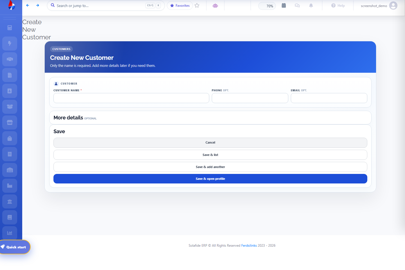
Task: Follow the Ferdsilinks footer link
Action: pos(249,246)
